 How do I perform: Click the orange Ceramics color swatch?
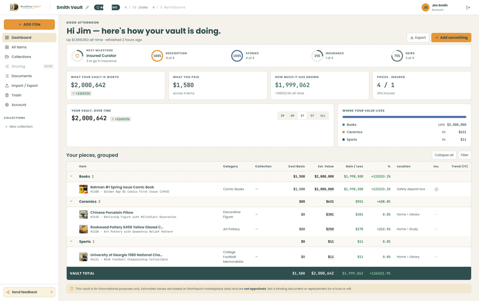[344, 132]
